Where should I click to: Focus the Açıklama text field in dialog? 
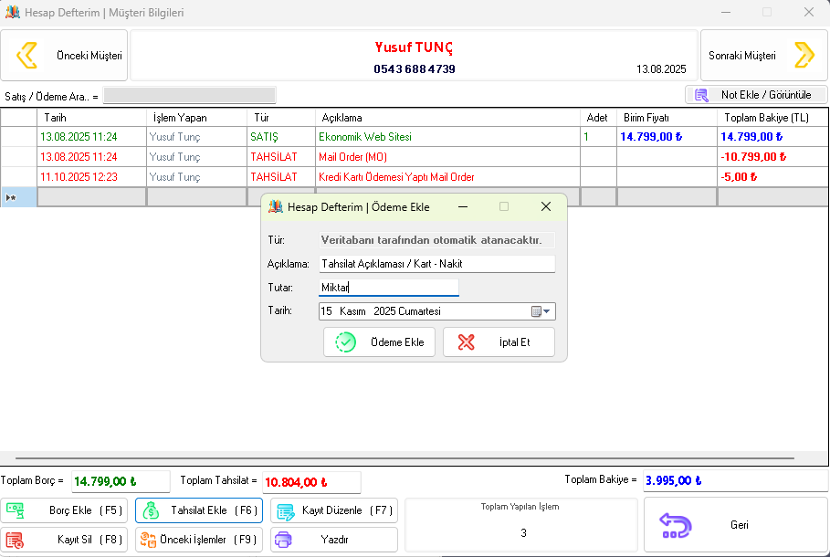[436, 264]
